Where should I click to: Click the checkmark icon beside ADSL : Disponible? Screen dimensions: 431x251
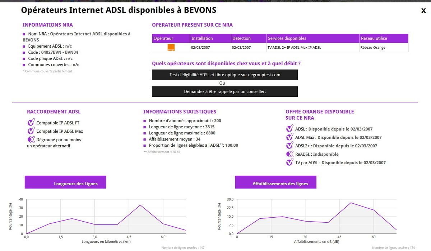point(290,129)
